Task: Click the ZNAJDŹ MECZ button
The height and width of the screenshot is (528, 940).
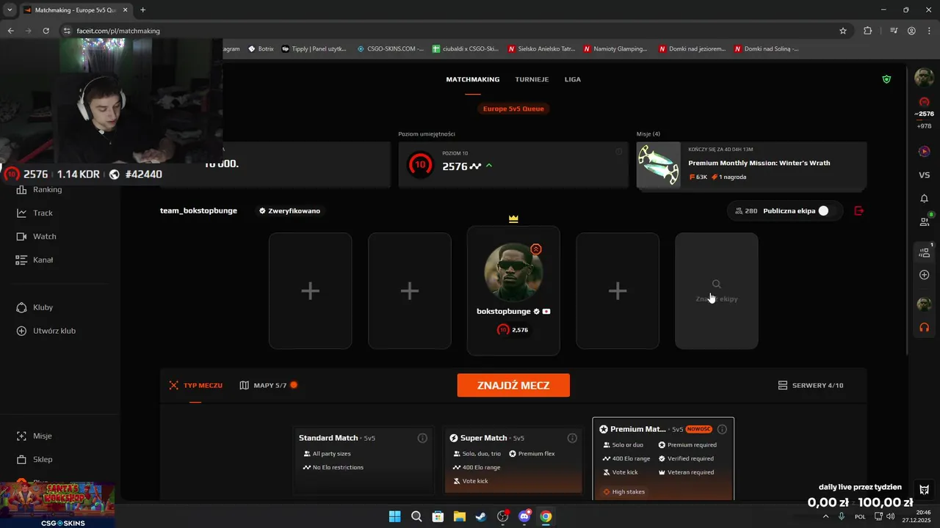Action: (x=513, y=385)
